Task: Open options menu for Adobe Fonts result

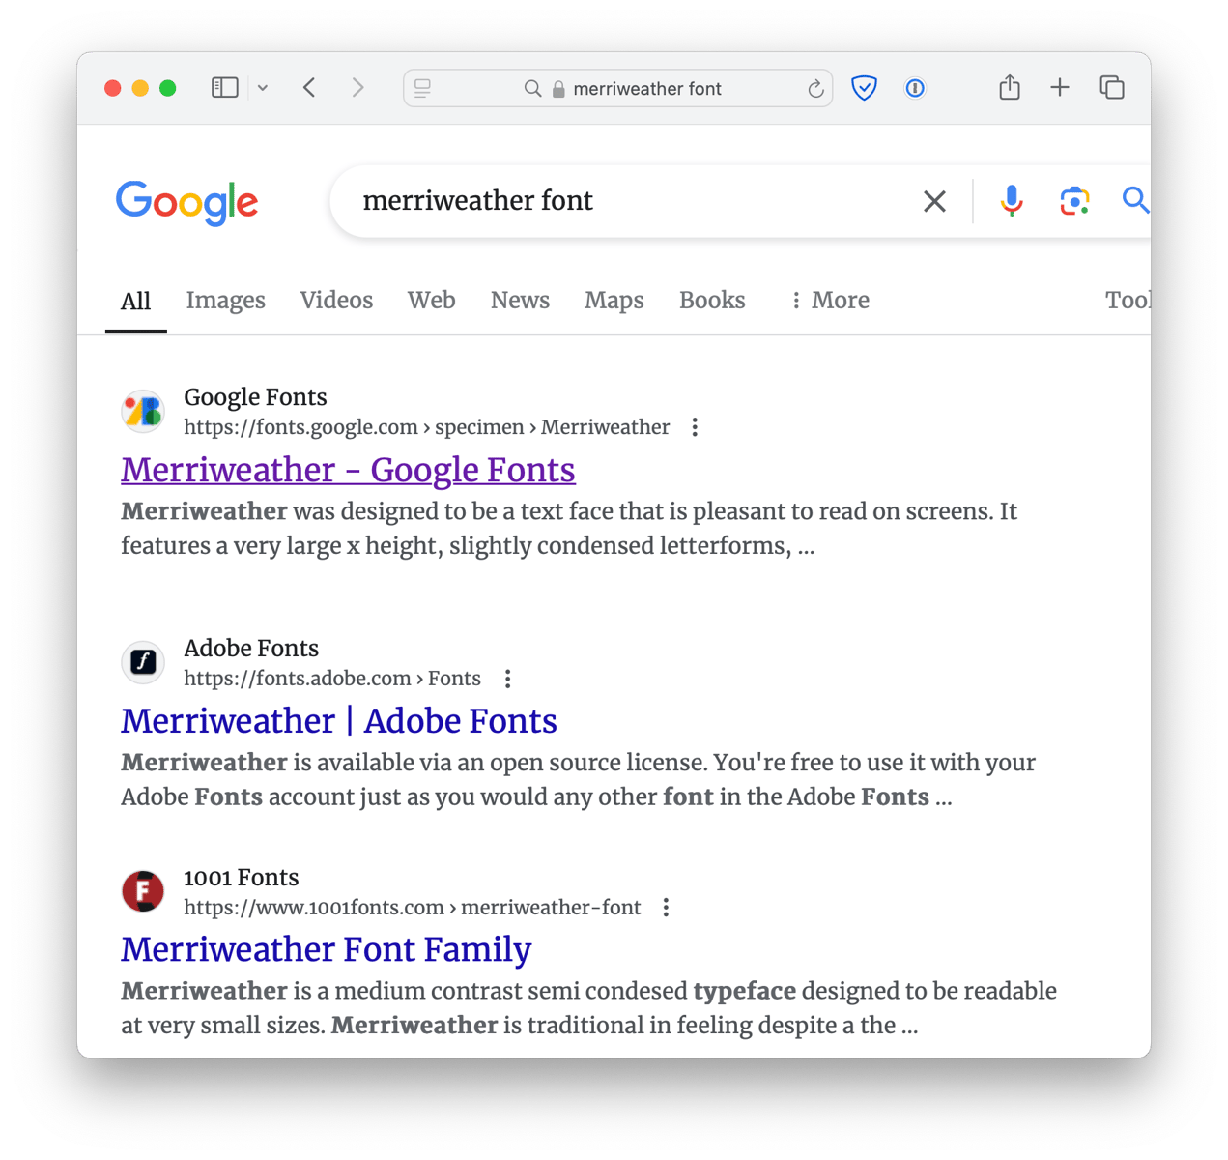Action: 508,679
